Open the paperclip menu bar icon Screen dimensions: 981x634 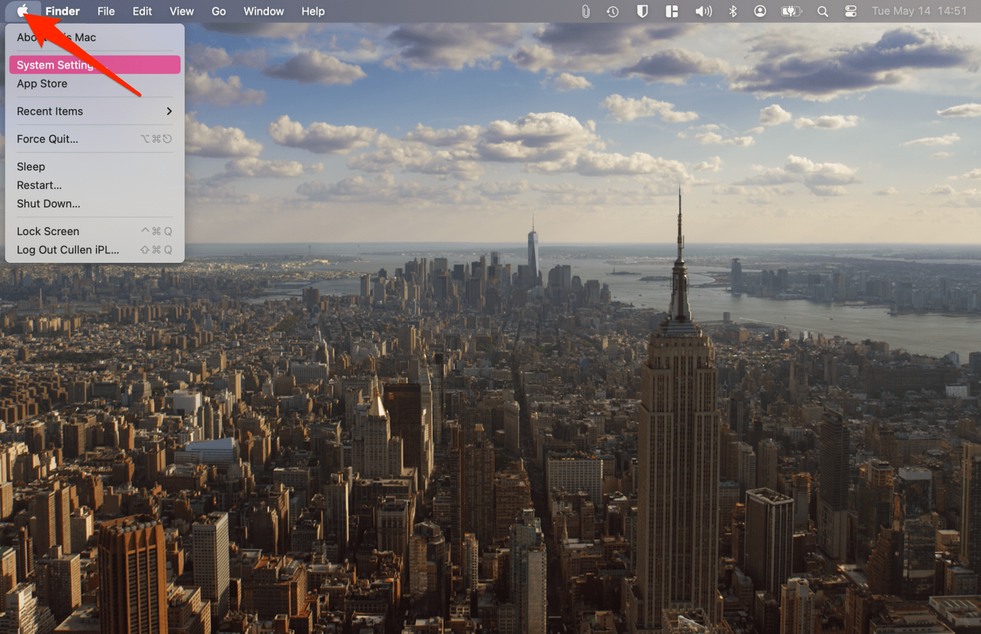[x=586, y=11]
